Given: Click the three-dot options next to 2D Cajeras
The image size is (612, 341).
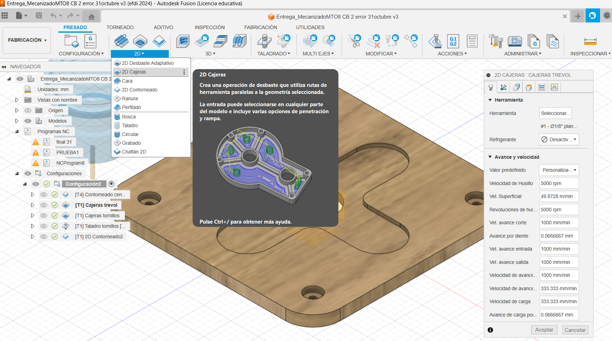Looking at the screenshot, I should coord(184,72).
